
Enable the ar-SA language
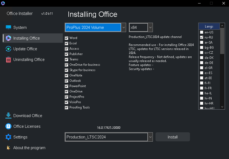201,42
